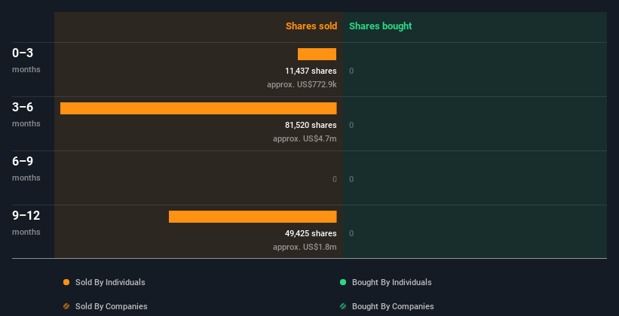Click the 11,437 shares value label
619x316 pixels.
click(x=305, y=71)
